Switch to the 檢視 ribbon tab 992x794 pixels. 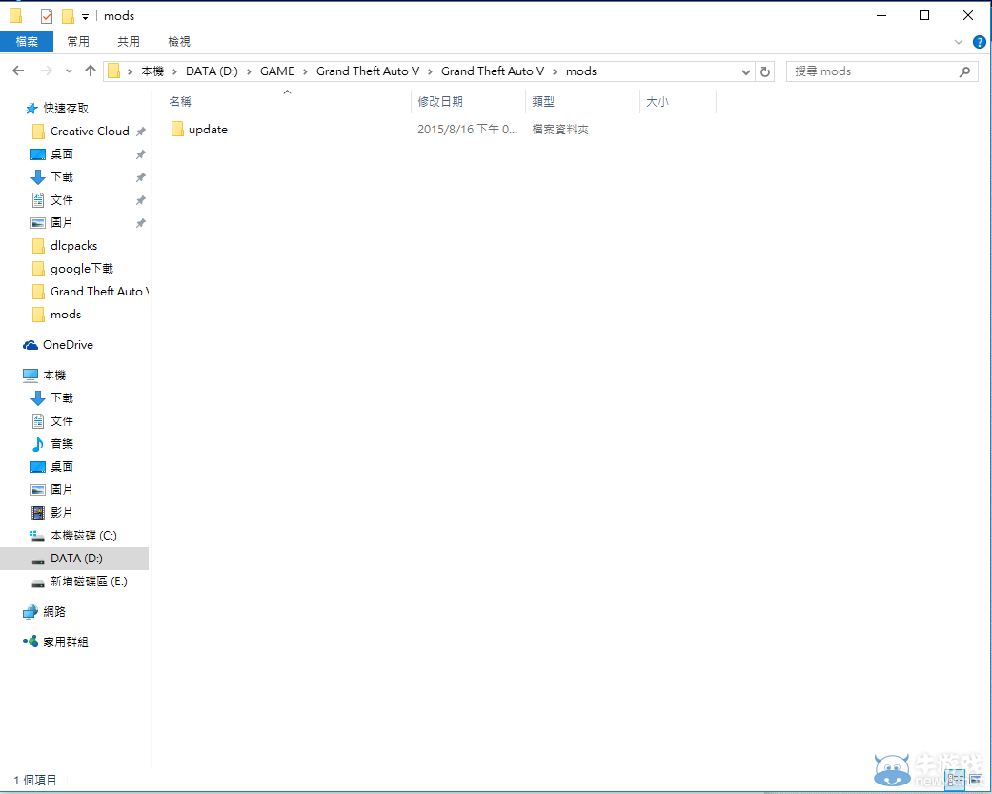pos(178,42)
